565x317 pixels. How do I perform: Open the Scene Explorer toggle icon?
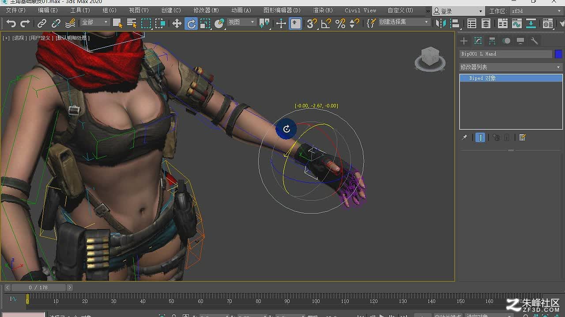click(x=472, y=23)
